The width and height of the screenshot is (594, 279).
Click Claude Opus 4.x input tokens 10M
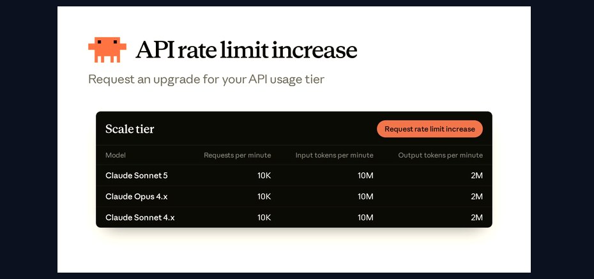tap(365, 197)
